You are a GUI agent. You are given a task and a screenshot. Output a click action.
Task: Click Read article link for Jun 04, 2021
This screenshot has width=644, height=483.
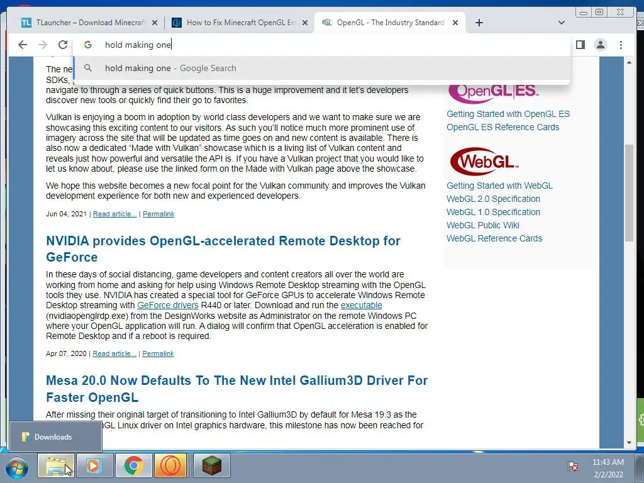114,214
